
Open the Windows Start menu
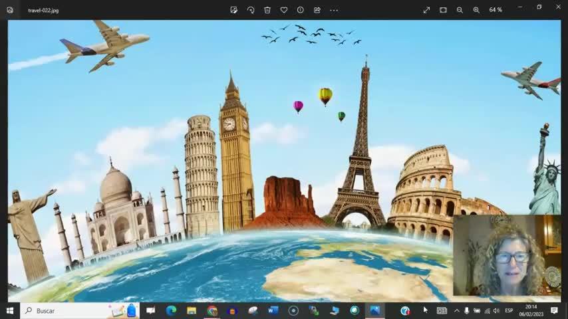click(x=10, y=310)
